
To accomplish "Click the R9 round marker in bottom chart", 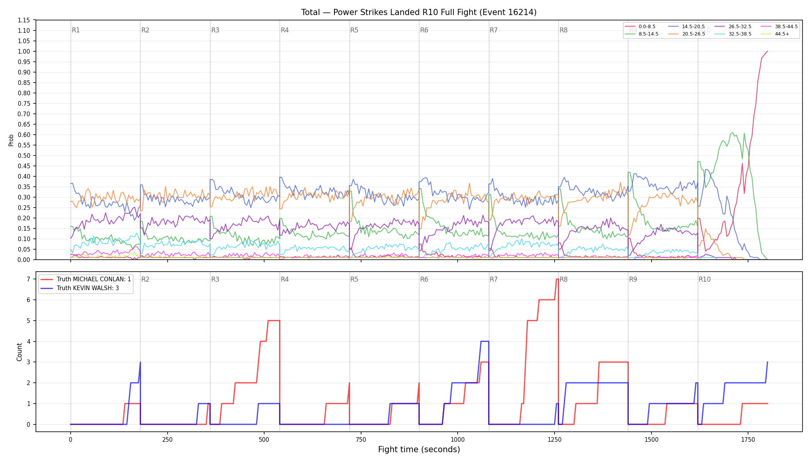I will pos(633,279).
